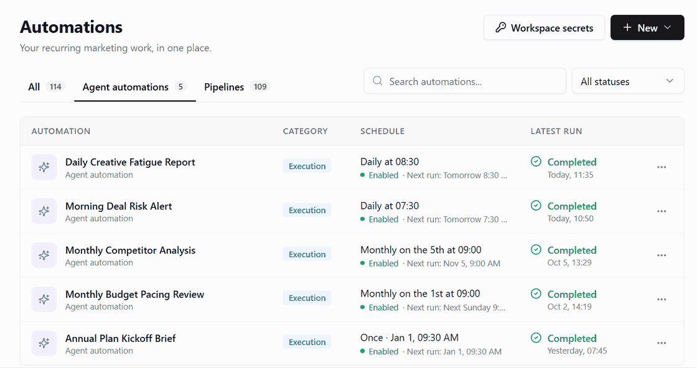The height and width of the screenshot is (368, 697).
Task: Click the Execution tag for Morning Deal Risk Alert
Action: [x=307, y=210]
